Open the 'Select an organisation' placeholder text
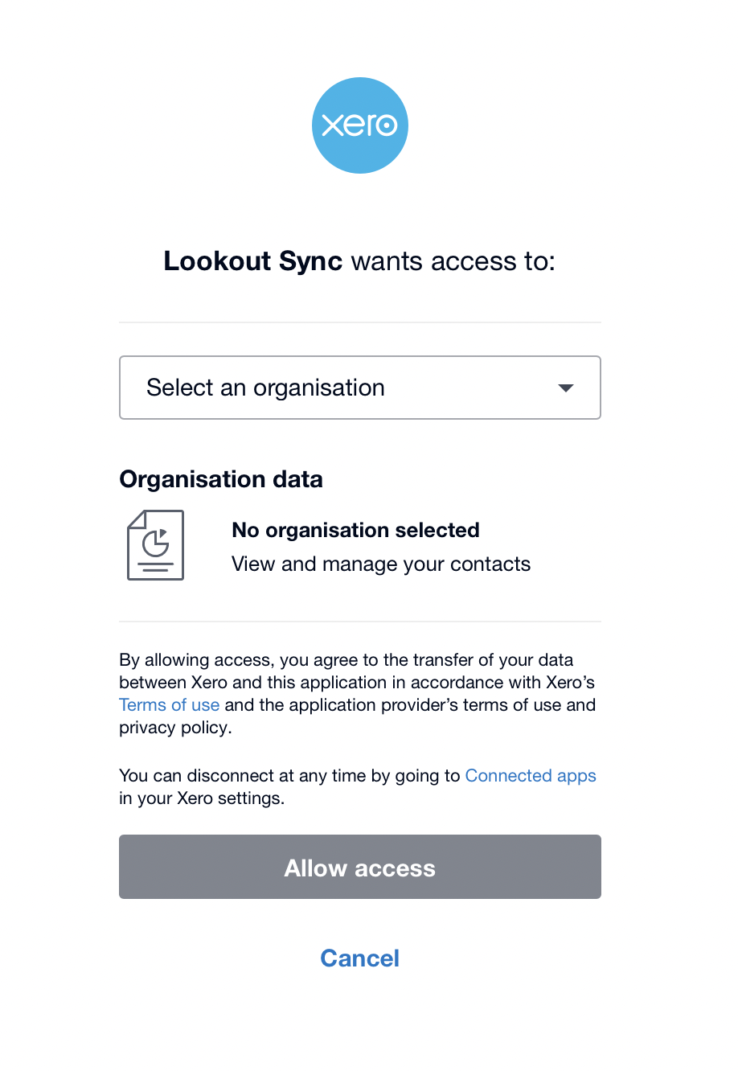 [265, 388]
